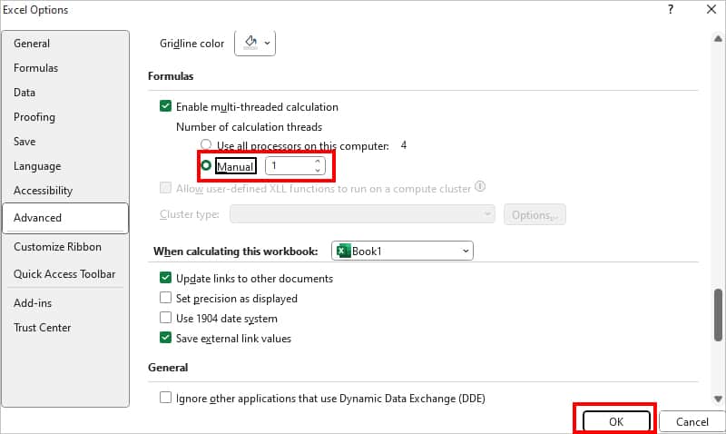Screen dimensions: 726x434
Task: Increase manual thread count with up arrow
Action: click(317, 162)
